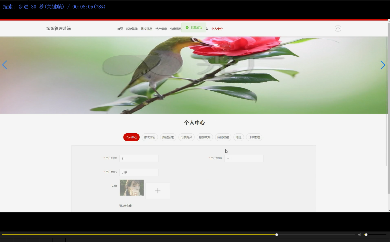390x242 pixels.
Task: Open the 特产信息 navigation menu
Action: [x=161, y=29]
